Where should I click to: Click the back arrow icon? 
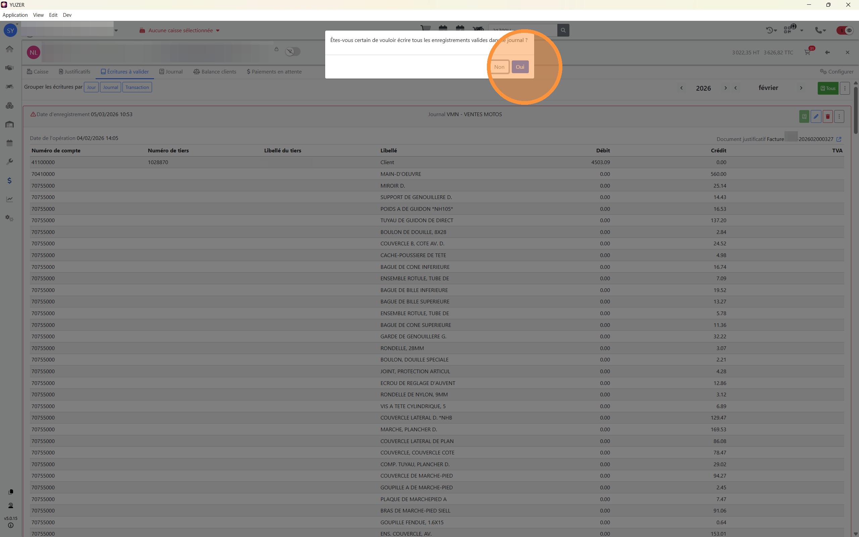click(827, 53)
